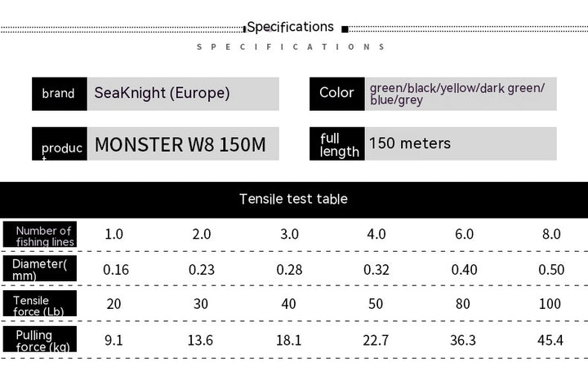Select the 13.6 kg pulling force cell
Image resolution: width=588 pixels, height=366 pixels.
(201, 341)
